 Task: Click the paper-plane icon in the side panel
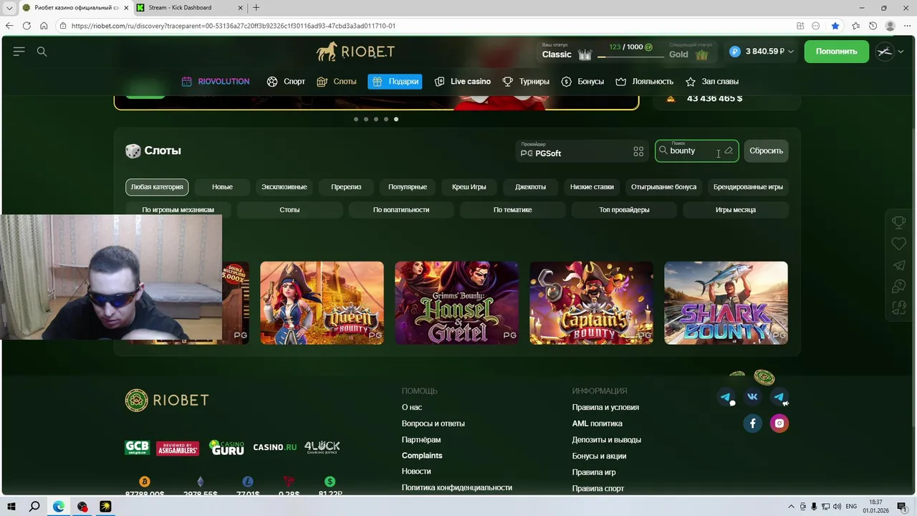click(898, 265)
